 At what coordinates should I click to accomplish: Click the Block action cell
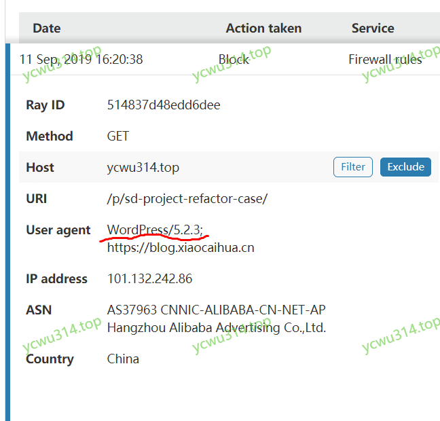(x=234, y=60)
